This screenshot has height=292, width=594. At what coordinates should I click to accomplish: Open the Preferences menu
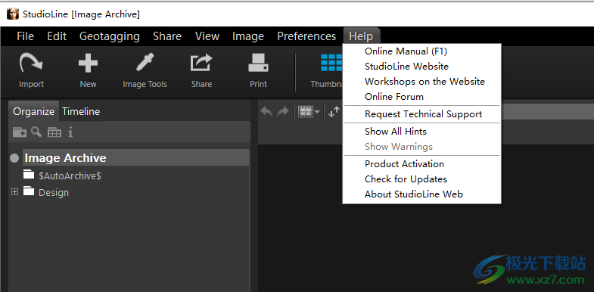tap(306, 36)
